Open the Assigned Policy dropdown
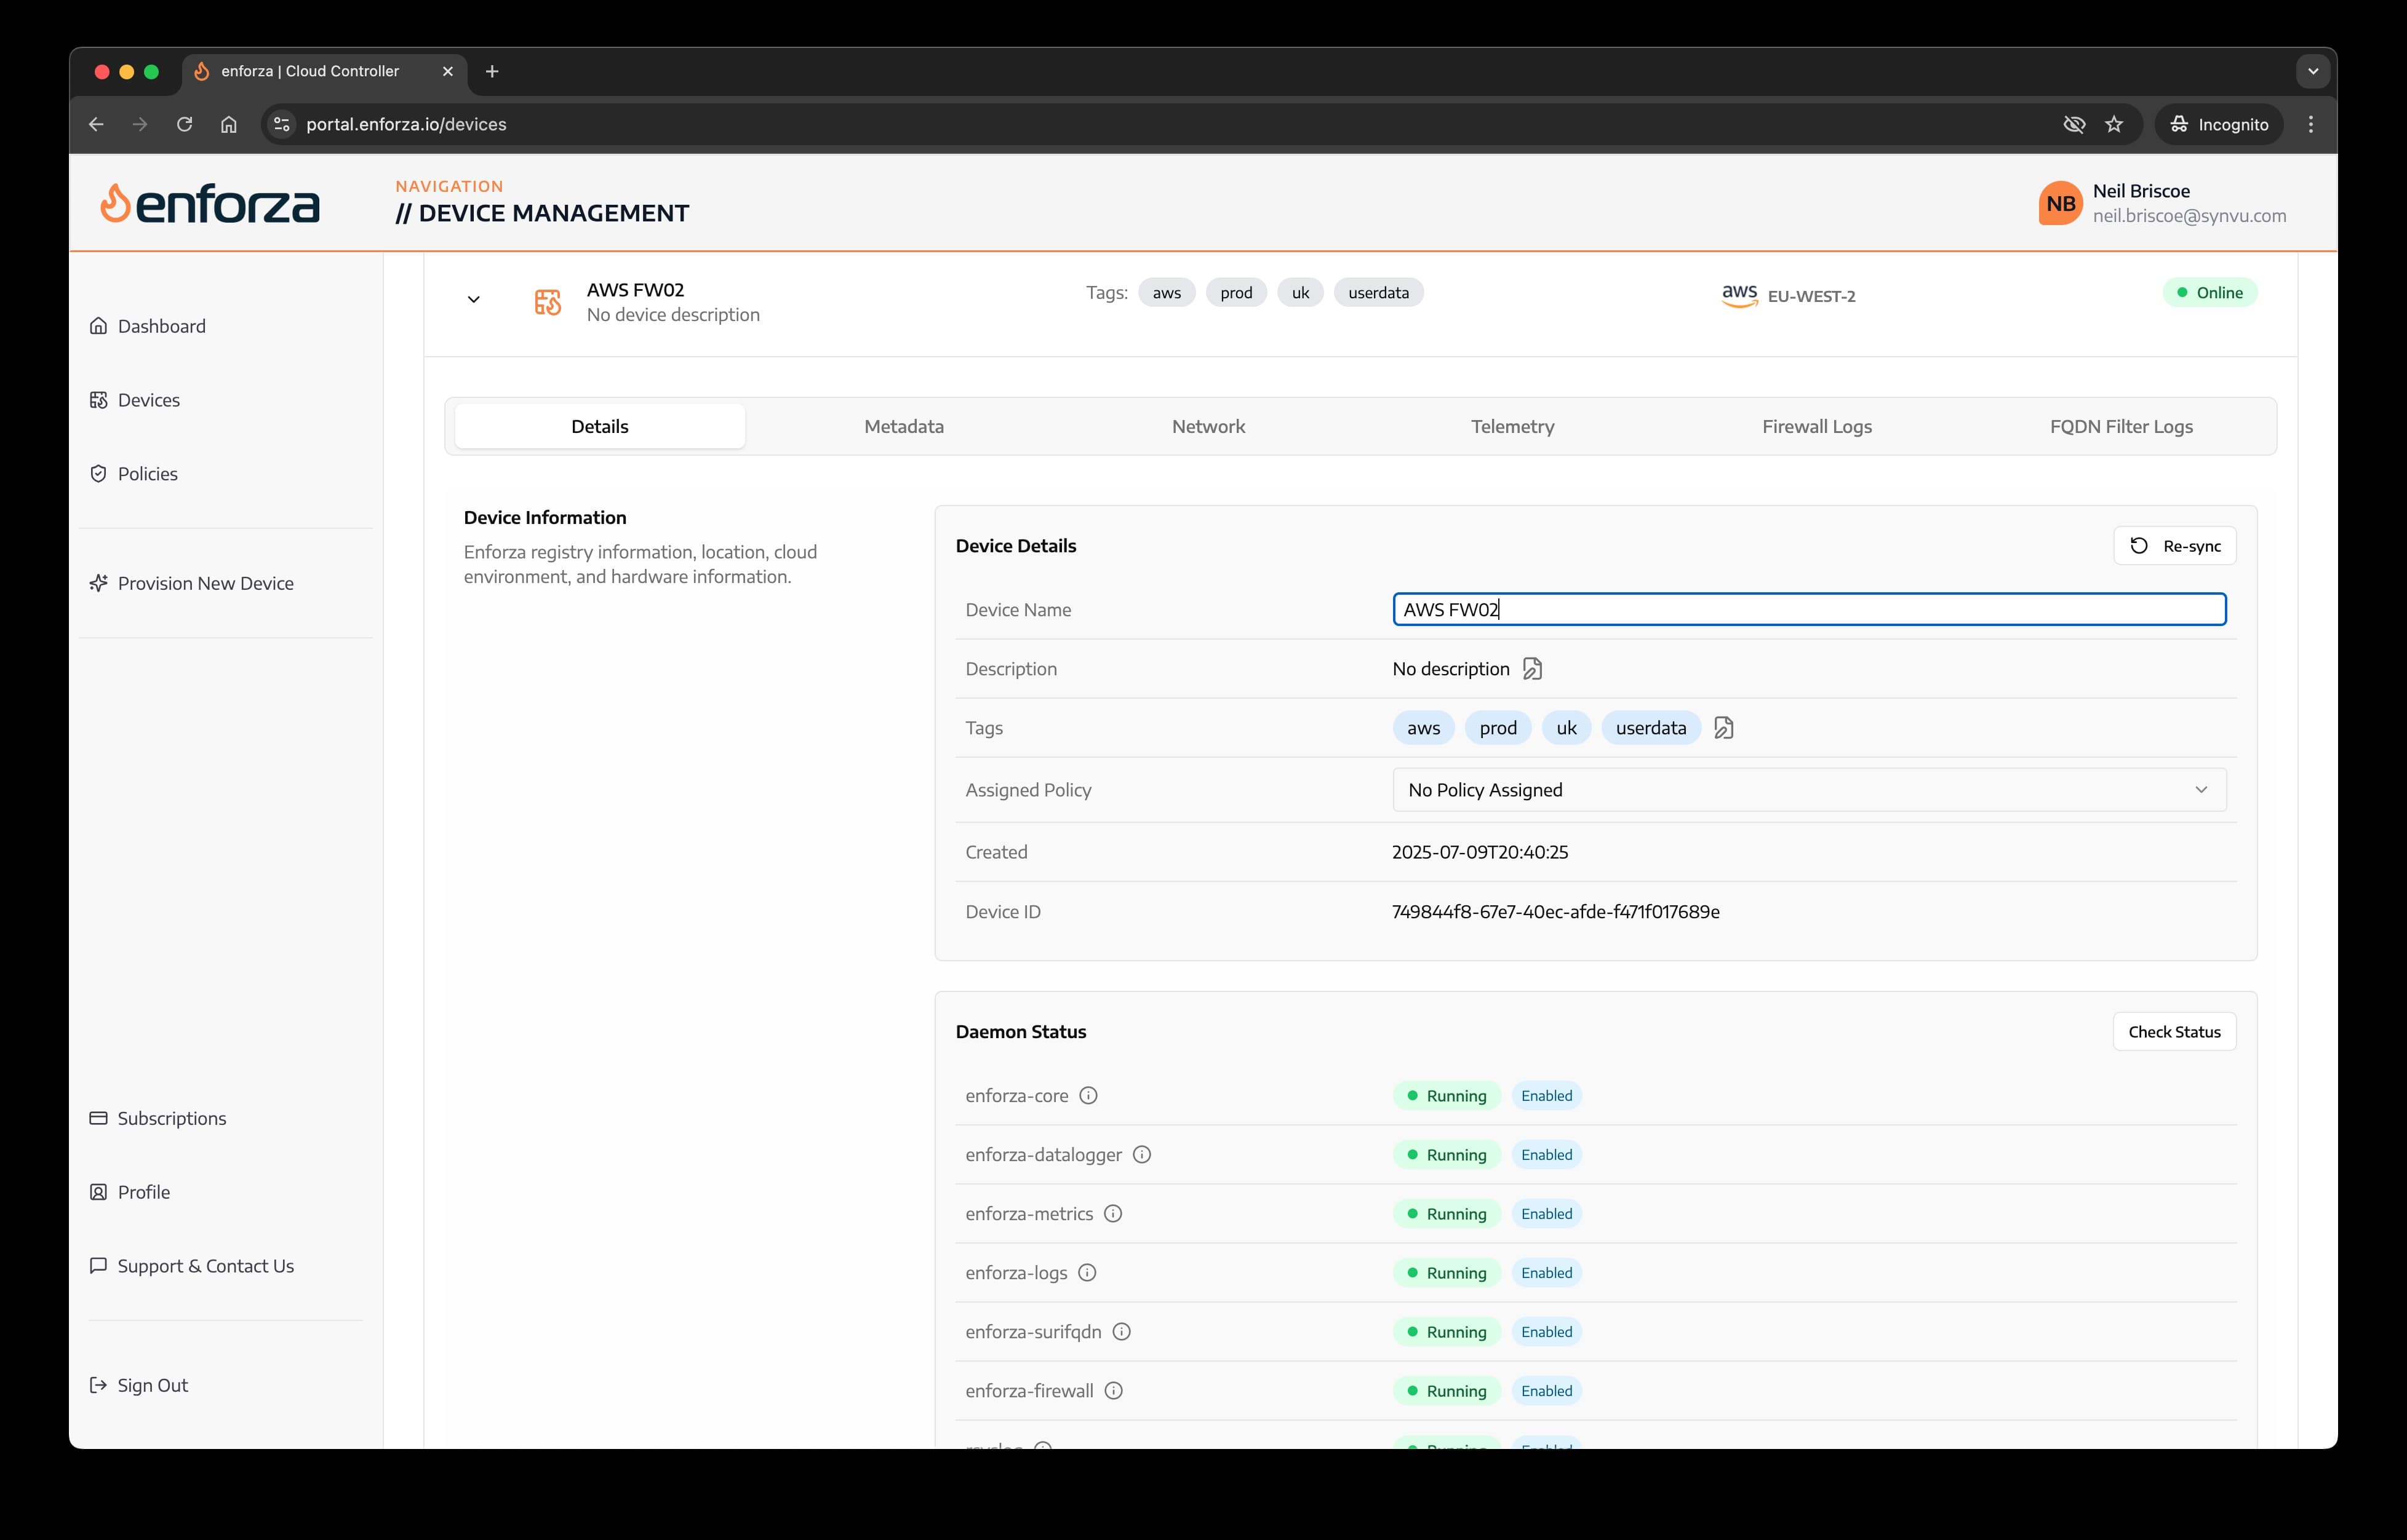 (1810, 790)
